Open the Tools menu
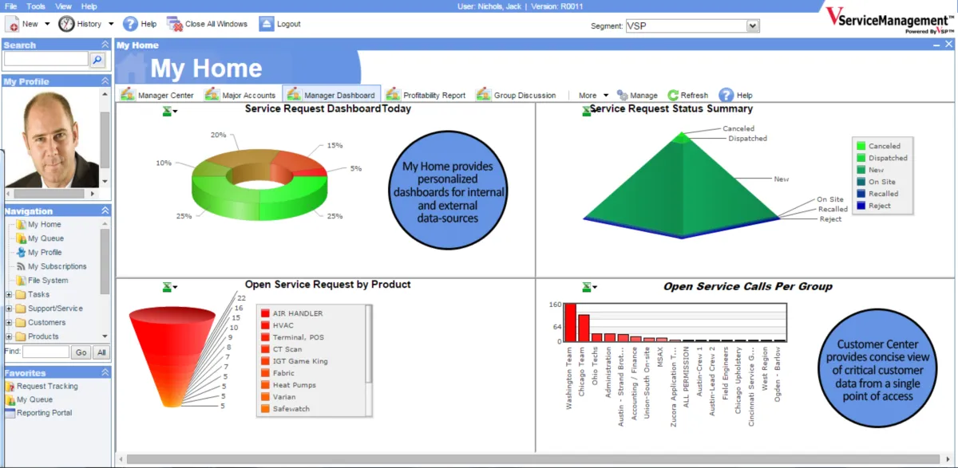Image resolution: width=958 pixels, height=468 pixels. [34, 6]
